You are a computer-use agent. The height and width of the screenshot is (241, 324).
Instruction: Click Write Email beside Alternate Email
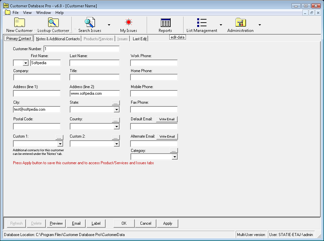pyautogui.click(x=167, y=137)
